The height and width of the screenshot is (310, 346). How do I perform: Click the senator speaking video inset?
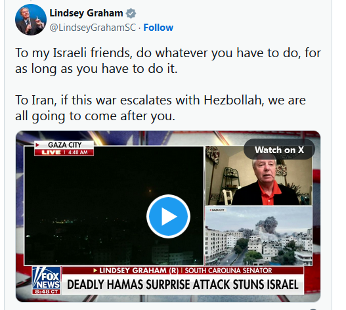tap(259, 175)
